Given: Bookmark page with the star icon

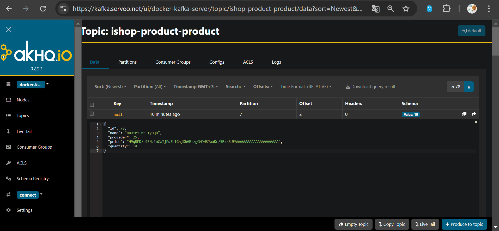Looking at the screenshot, I should point(406,9).
